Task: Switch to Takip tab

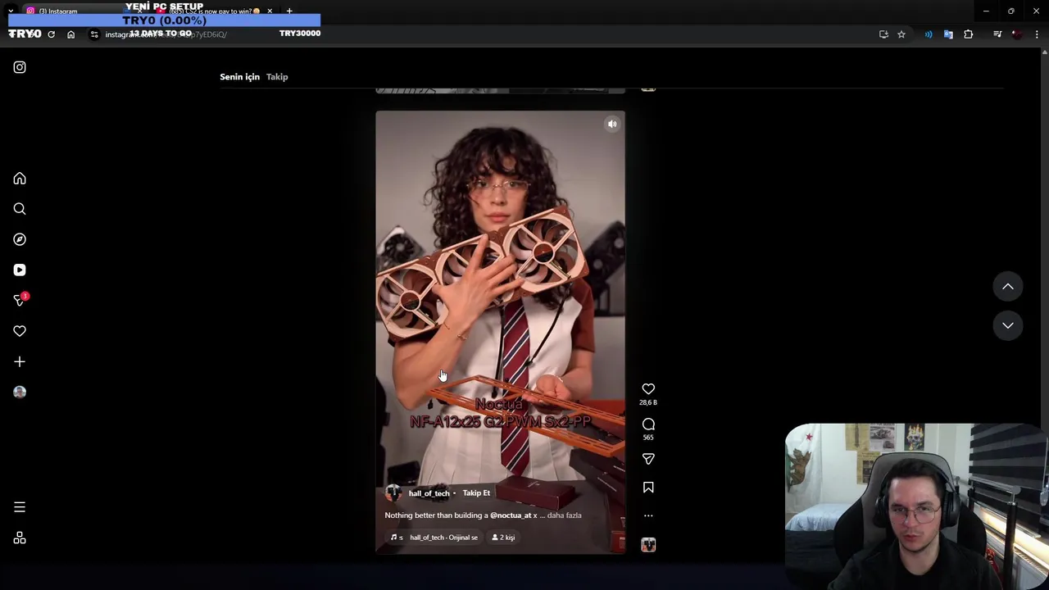Action: [x=277, y=76]
